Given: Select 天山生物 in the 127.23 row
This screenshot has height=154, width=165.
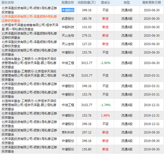Looking at the screenshot, I should tap(68, 44).
